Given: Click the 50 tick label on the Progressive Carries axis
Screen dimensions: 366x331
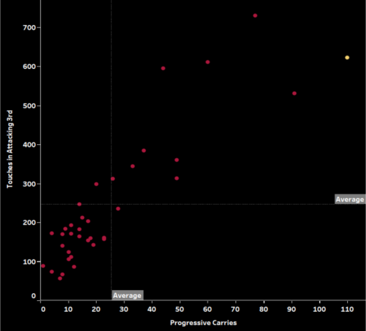Looking at the screenshot, I should coord(180,309).
